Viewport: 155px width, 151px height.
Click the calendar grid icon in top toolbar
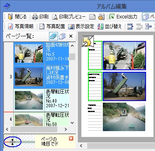(92, 17)
